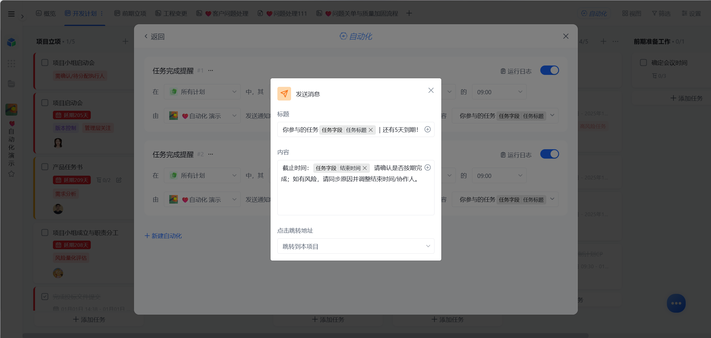Remove the 结束时间 field tag

tap(365, 168)
